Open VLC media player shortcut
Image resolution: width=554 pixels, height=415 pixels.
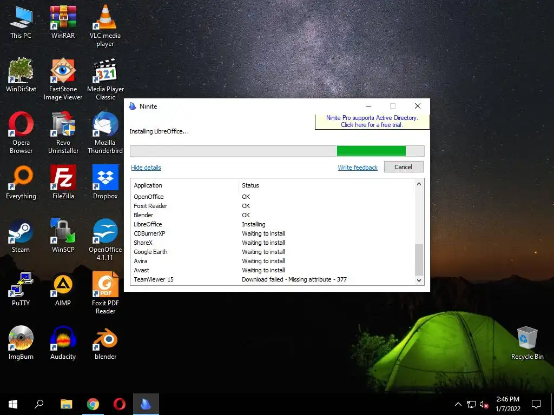click(105, 26)
